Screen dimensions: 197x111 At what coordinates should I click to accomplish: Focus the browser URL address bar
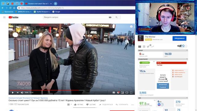click(x=76, y=8)
